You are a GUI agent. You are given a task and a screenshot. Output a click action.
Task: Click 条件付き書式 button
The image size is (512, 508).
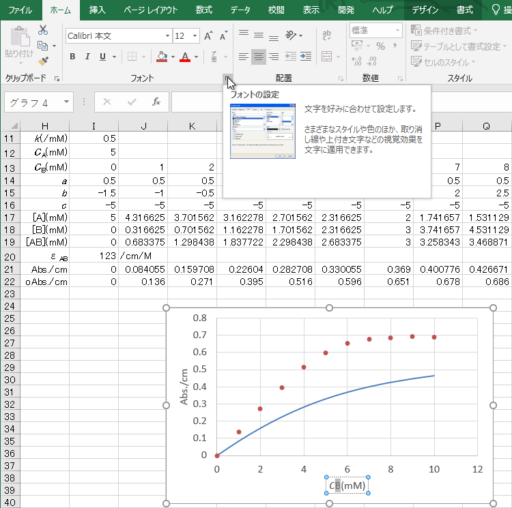444,31
